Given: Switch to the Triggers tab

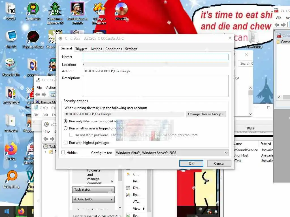Looking at the screenshot, I should 81,49.
